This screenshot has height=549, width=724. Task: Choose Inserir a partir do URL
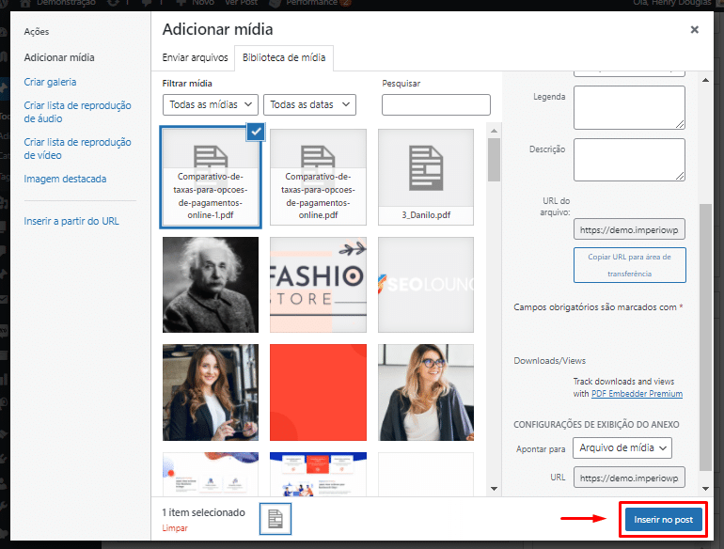coord(71,221)
